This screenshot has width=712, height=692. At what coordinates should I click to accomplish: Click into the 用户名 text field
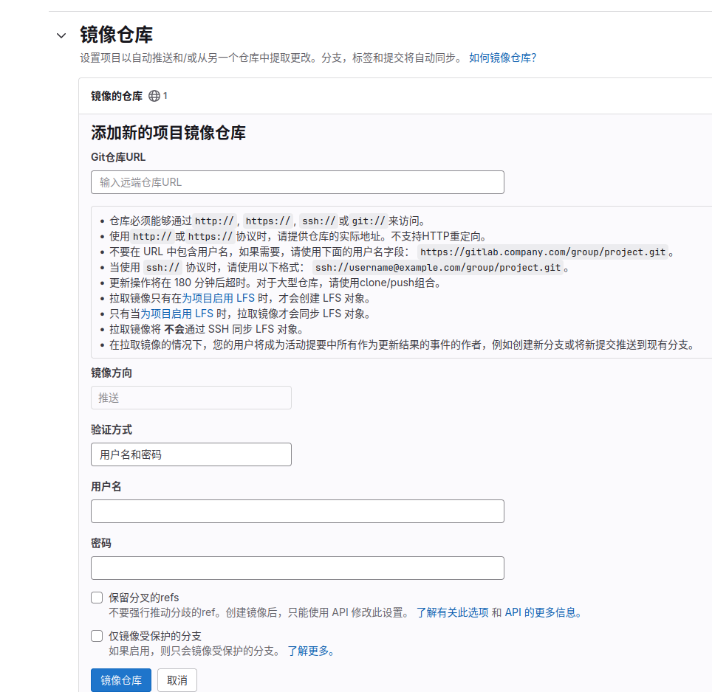tap(298, 511)
